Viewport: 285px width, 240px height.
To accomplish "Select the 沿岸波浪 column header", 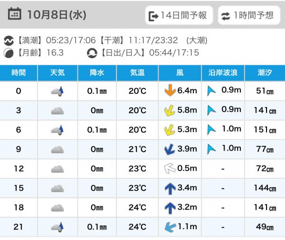I will tap(223, 72).
